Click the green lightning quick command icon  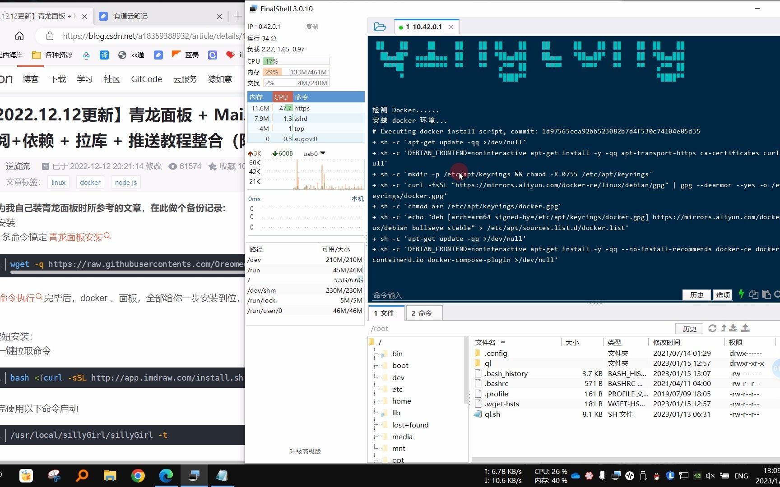pos(741,294)
